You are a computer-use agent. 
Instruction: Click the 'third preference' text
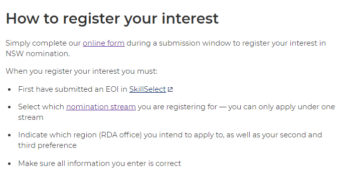(48, 145)
